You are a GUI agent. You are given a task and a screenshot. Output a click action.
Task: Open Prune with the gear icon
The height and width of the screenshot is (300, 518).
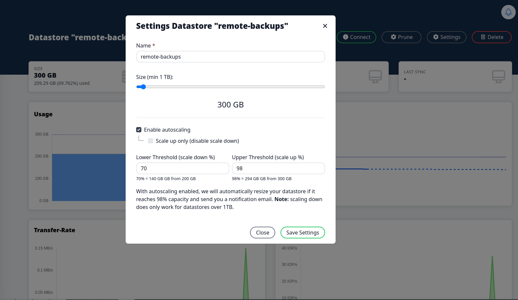(x=401, y=37)
